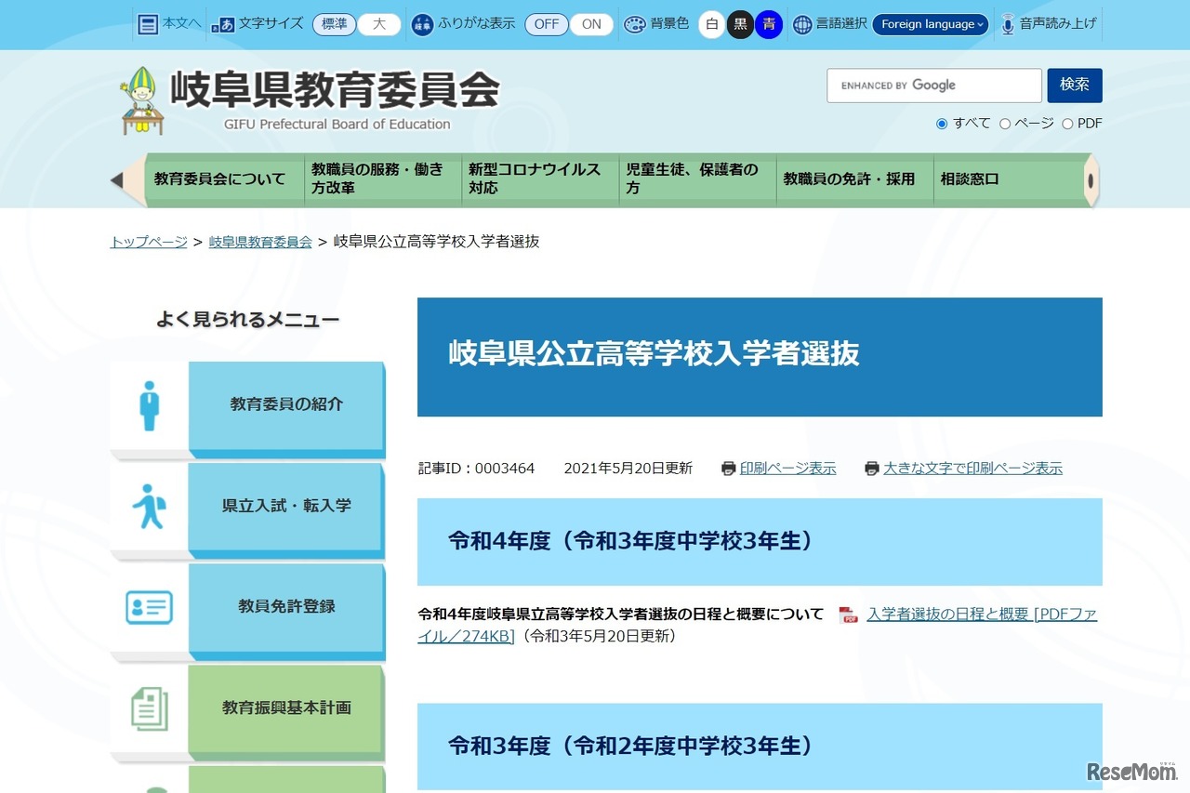
Task: Click the 言語選択 globe icon
Action: [801, 23]
